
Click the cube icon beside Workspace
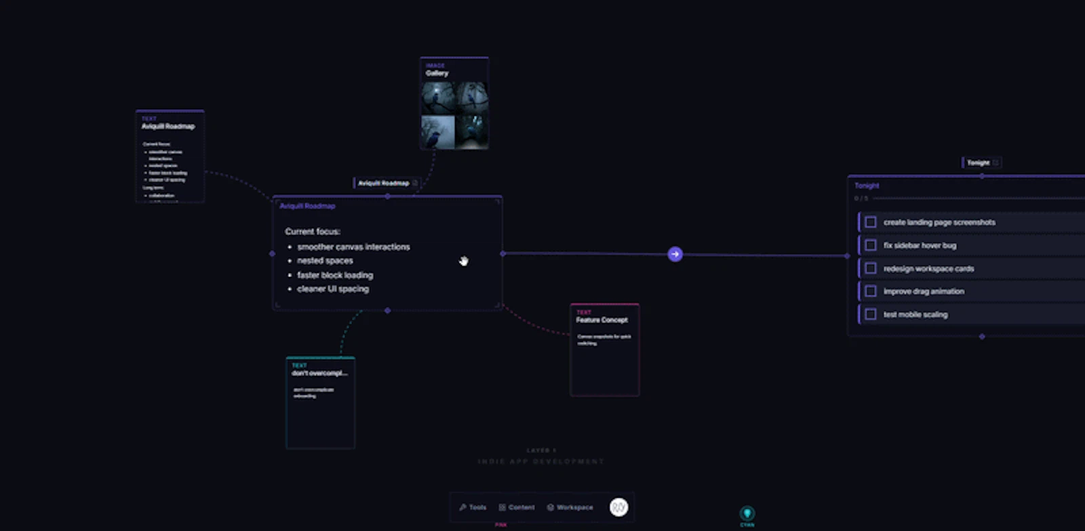tap(551, 507)
